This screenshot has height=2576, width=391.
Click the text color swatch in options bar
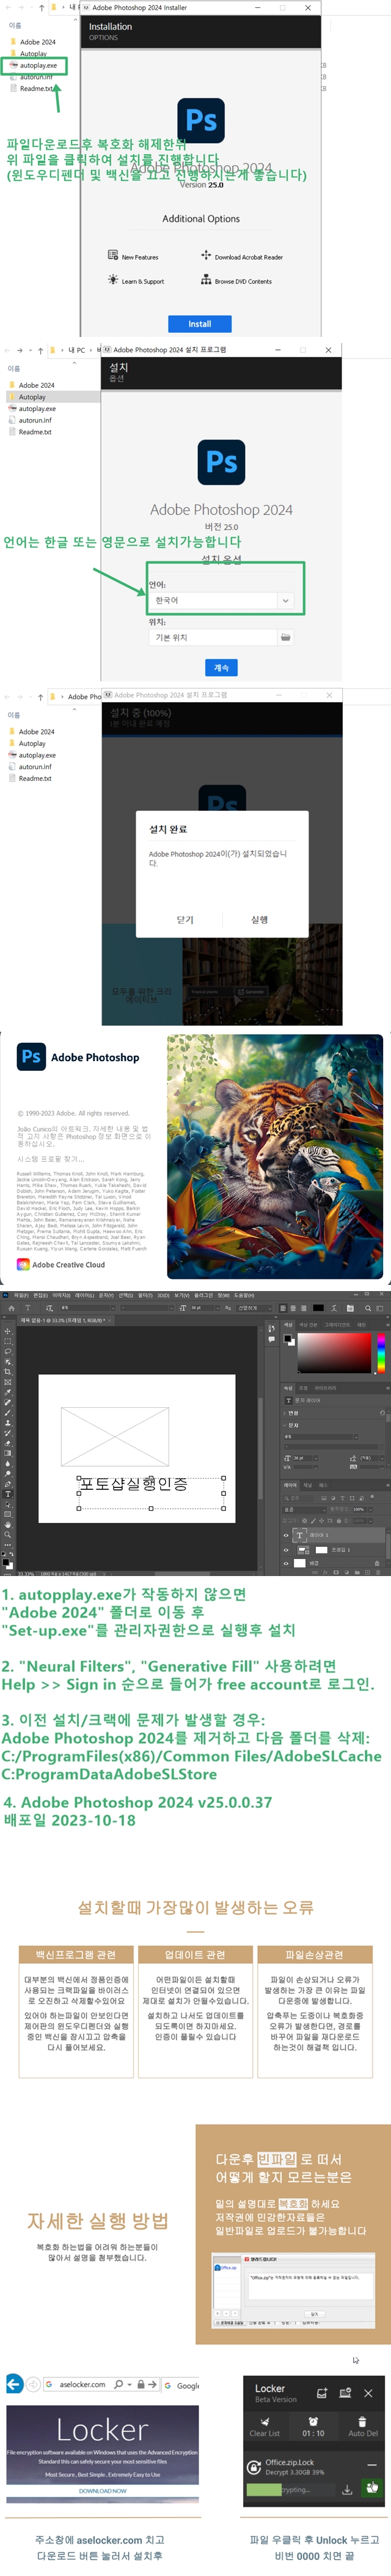tap(318, 1307)
